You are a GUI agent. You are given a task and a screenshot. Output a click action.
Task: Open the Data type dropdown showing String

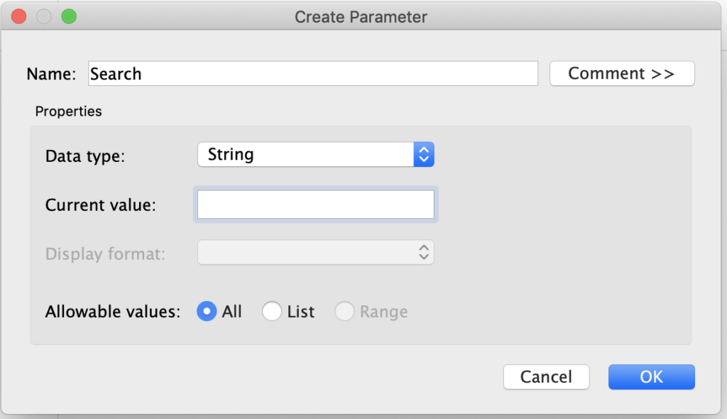click(x=316, y=155)
